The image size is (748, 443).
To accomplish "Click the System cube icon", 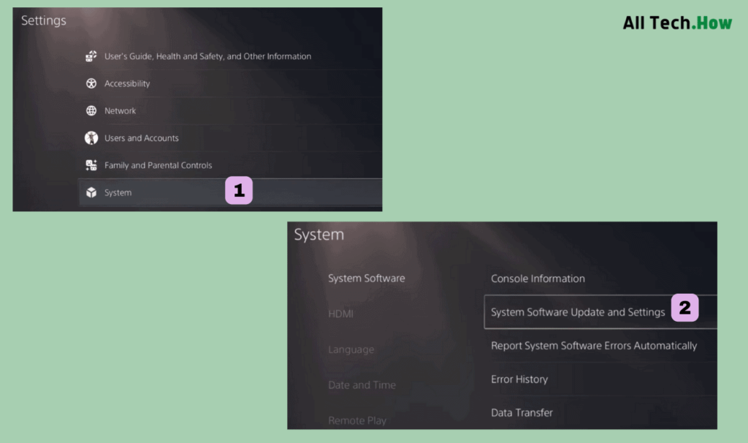I will [91, 192].
